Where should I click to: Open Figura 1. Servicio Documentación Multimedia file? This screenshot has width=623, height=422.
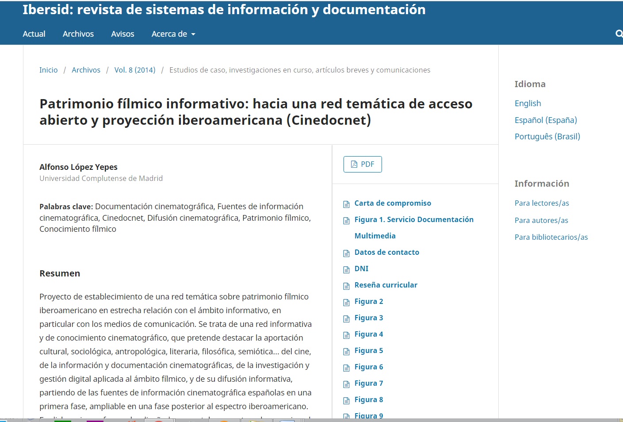click(x=414, y=227)
